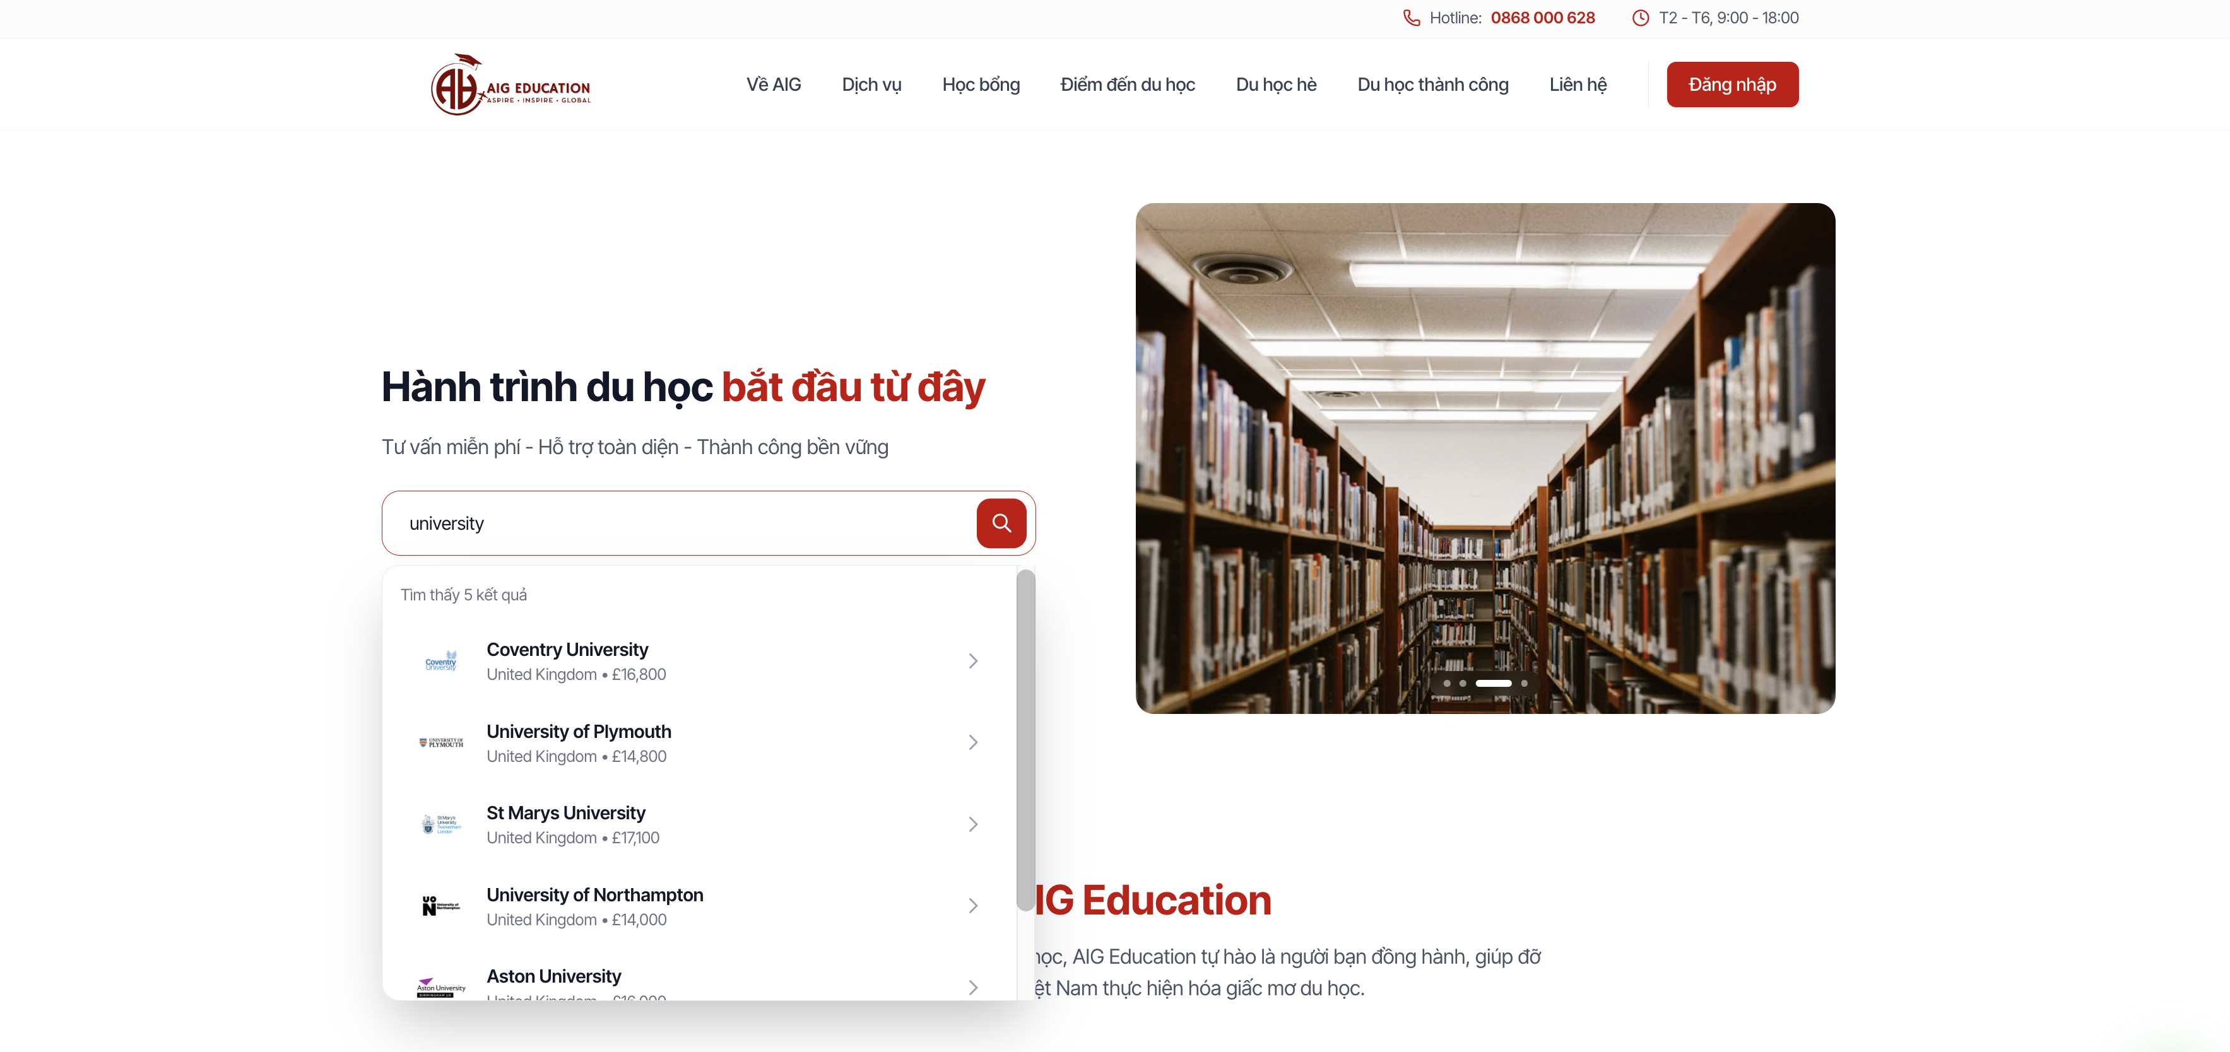Click the search magnifier icon
This screenshot has height=1052, width=2230.
click(x=1001, y=523)
